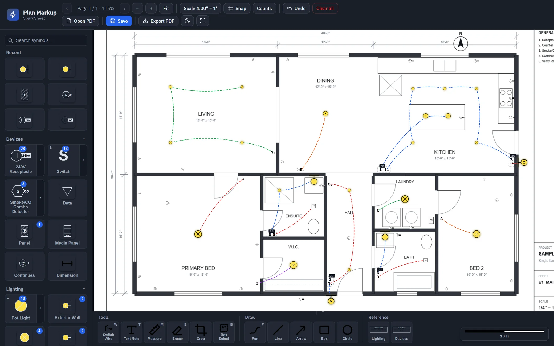Pick the Smoke/CO Combo Detector symbol
This screenshot has height=346, width=554.
21,198
